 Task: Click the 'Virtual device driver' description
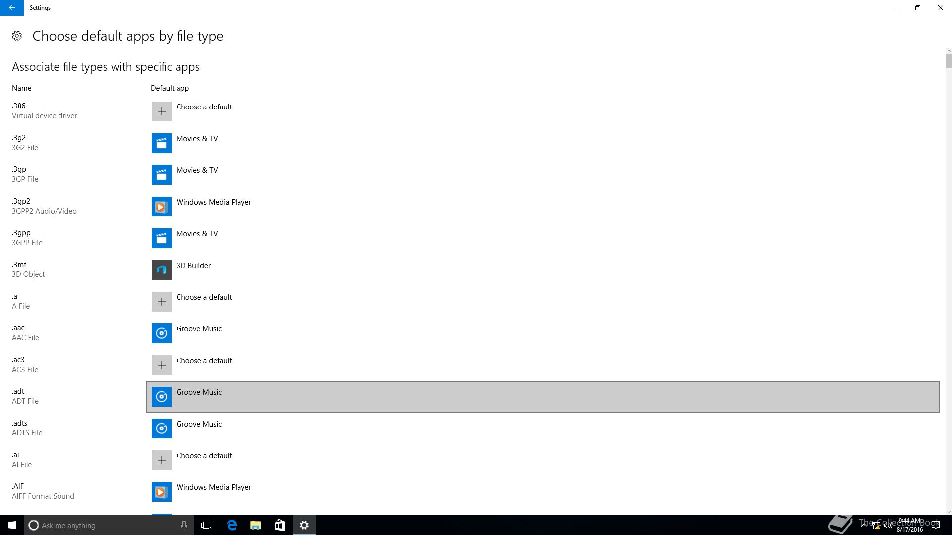coord(45,116)
